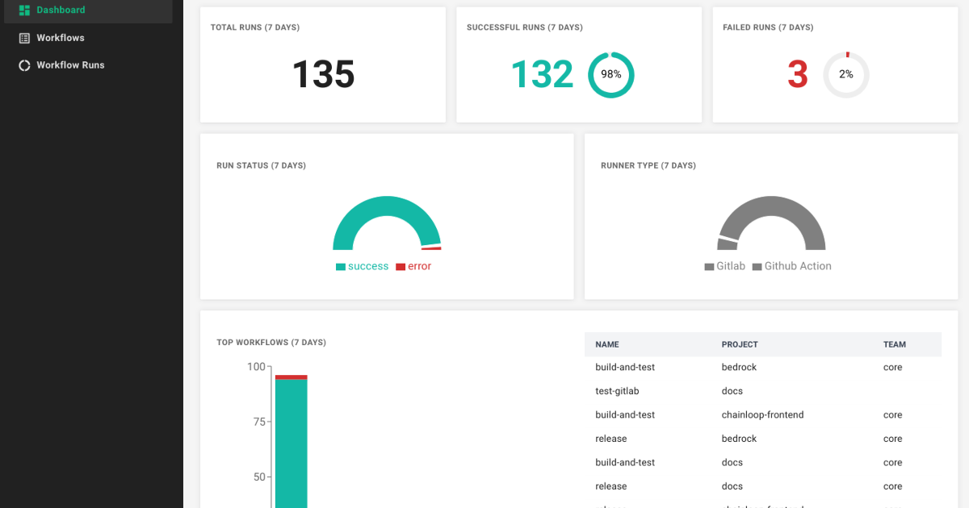Screen dimensions: 969x508
Task: Click the successful runs value 132
Action: pos(543,74)
